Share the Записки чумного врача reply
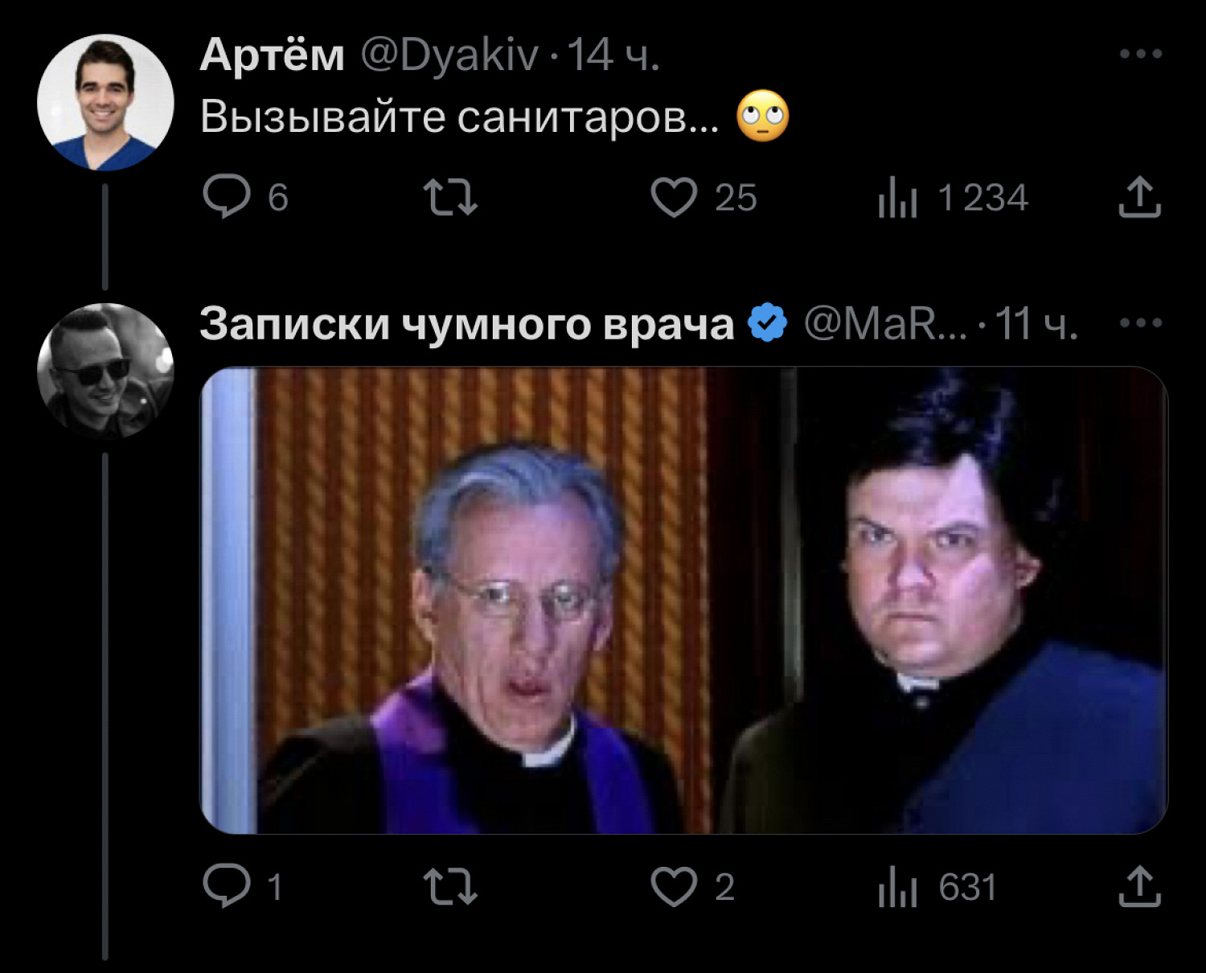The image size is (1206, 973). coord(1140,886)
